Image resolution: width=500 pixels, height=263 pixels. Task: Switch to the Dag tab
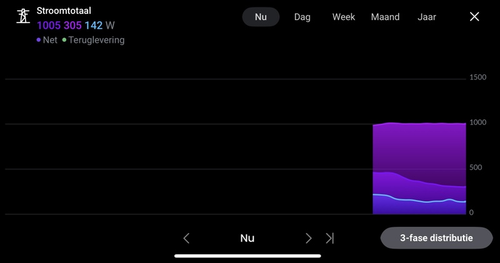302,17
